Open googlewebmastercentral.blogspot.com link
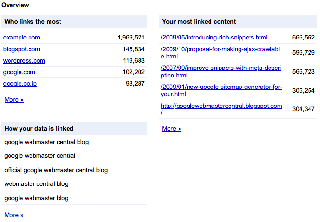 tap(221, 109)
